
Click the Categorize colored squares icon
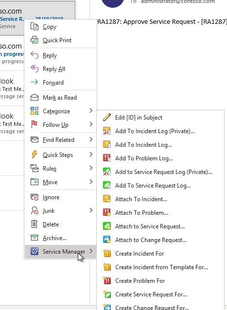point(35,111)
